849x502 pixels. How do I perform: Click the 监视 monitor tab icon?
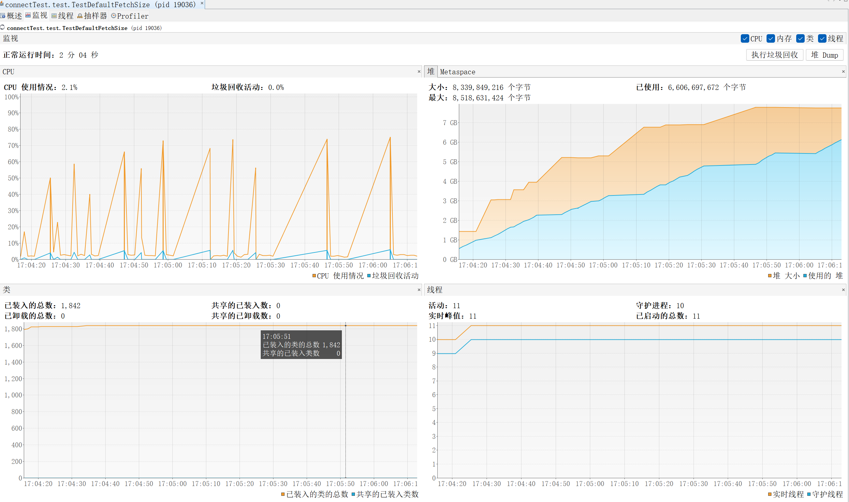click(x=28, y=15)
